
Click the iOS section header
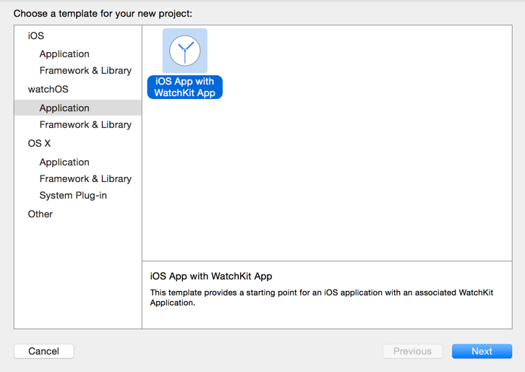coord(36,36)
